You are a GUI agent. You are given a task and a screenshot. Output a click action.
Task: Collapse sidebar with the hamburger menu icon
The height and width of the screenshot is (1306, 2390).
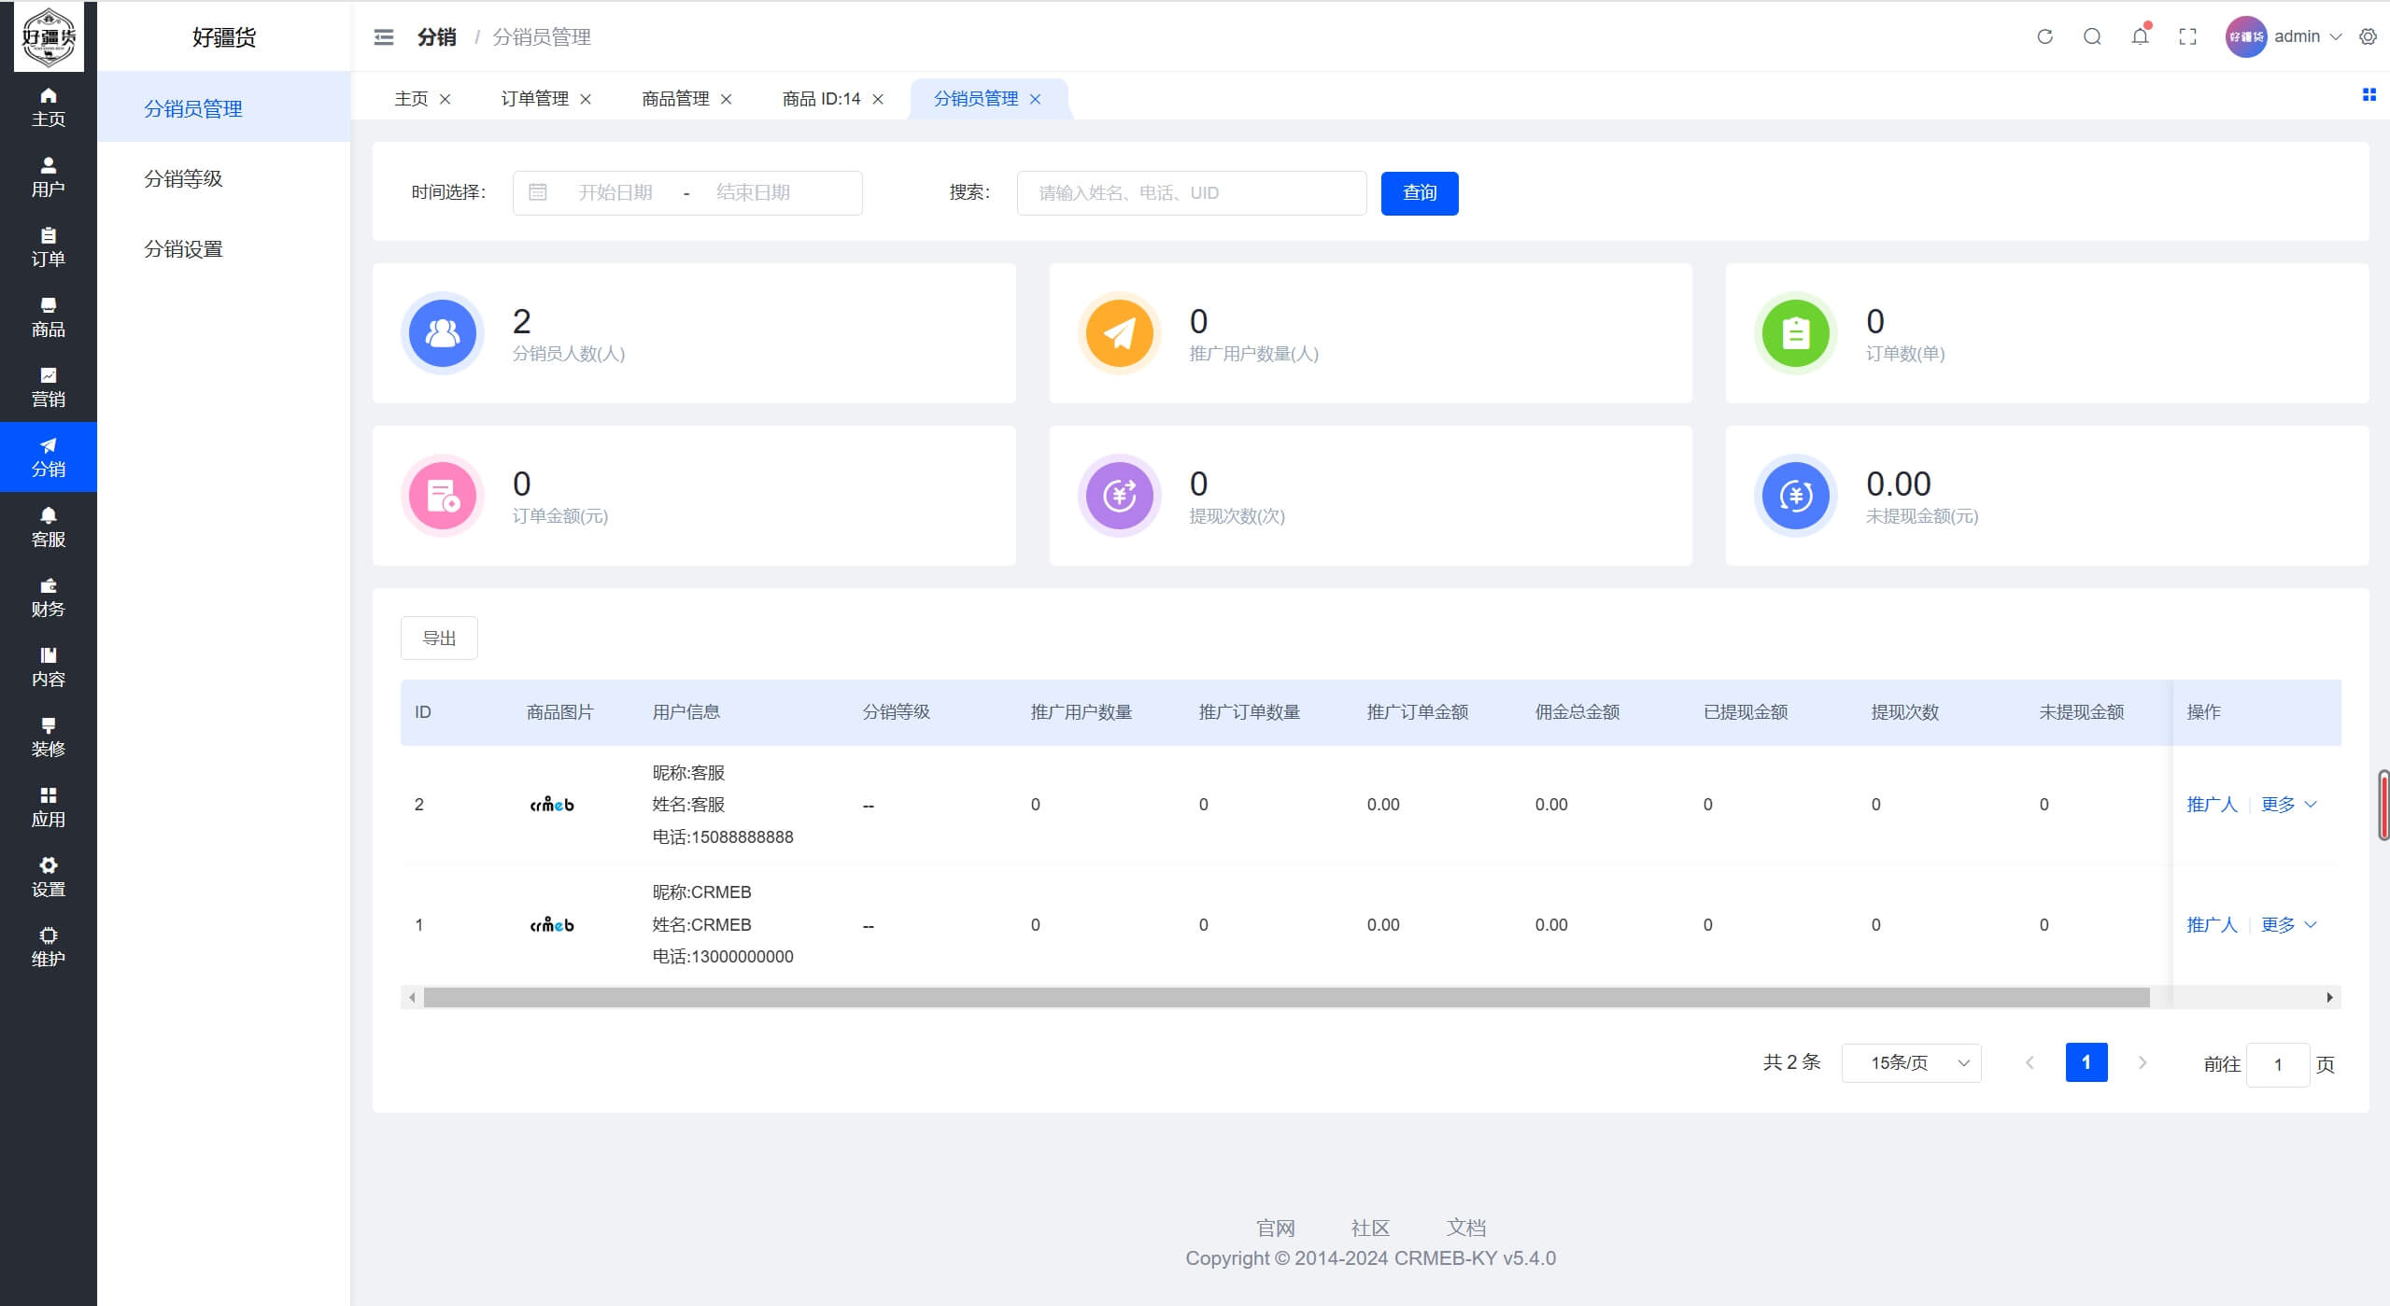(x=383, y=36)
